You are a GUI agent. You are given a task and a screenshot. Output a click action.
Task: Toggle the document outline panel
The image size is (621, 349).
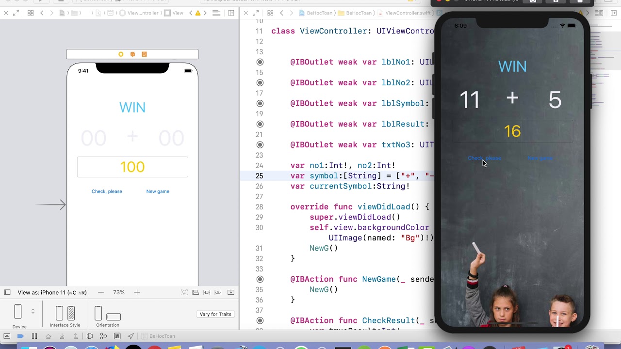click(x=7, y=292)
